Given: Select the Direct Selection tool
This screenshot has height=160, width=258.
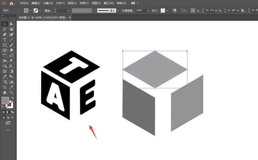Looking at the screenshot, I should click(11, 24).
